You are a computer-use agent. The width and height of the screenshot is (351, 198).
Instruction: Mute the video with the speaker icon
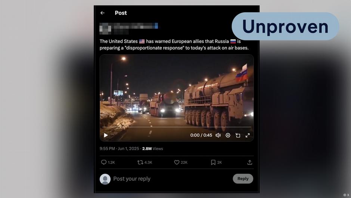(218, 135)
